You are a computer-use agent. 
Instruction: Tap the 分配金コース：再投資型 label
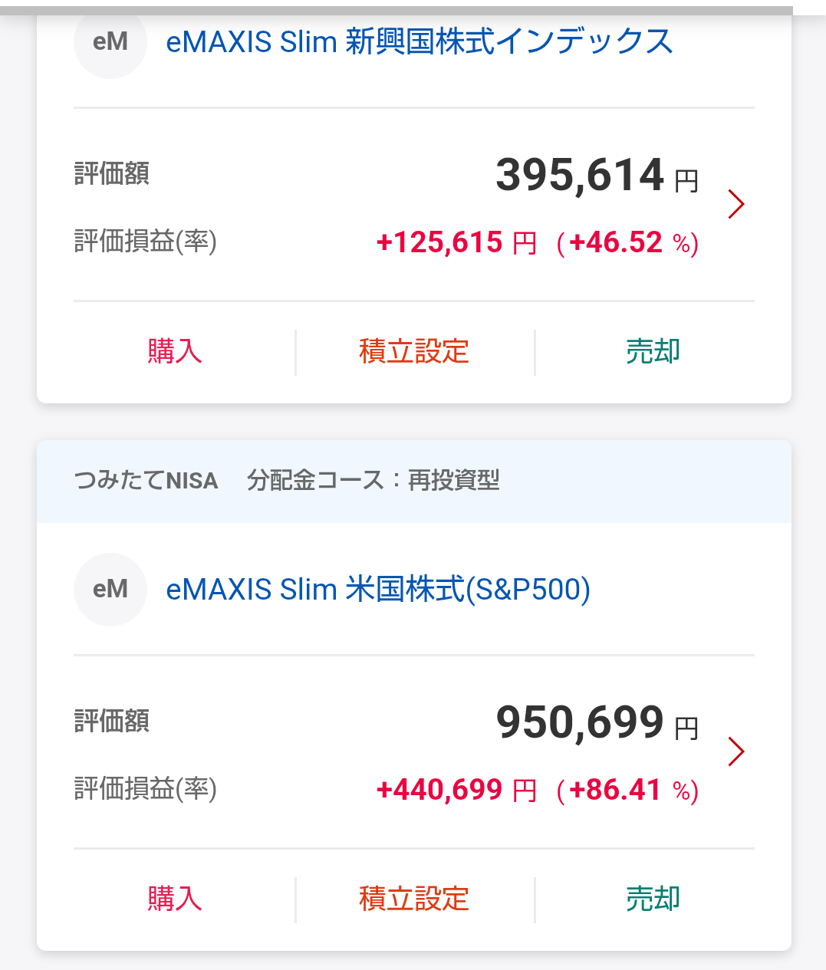(374, 481)
